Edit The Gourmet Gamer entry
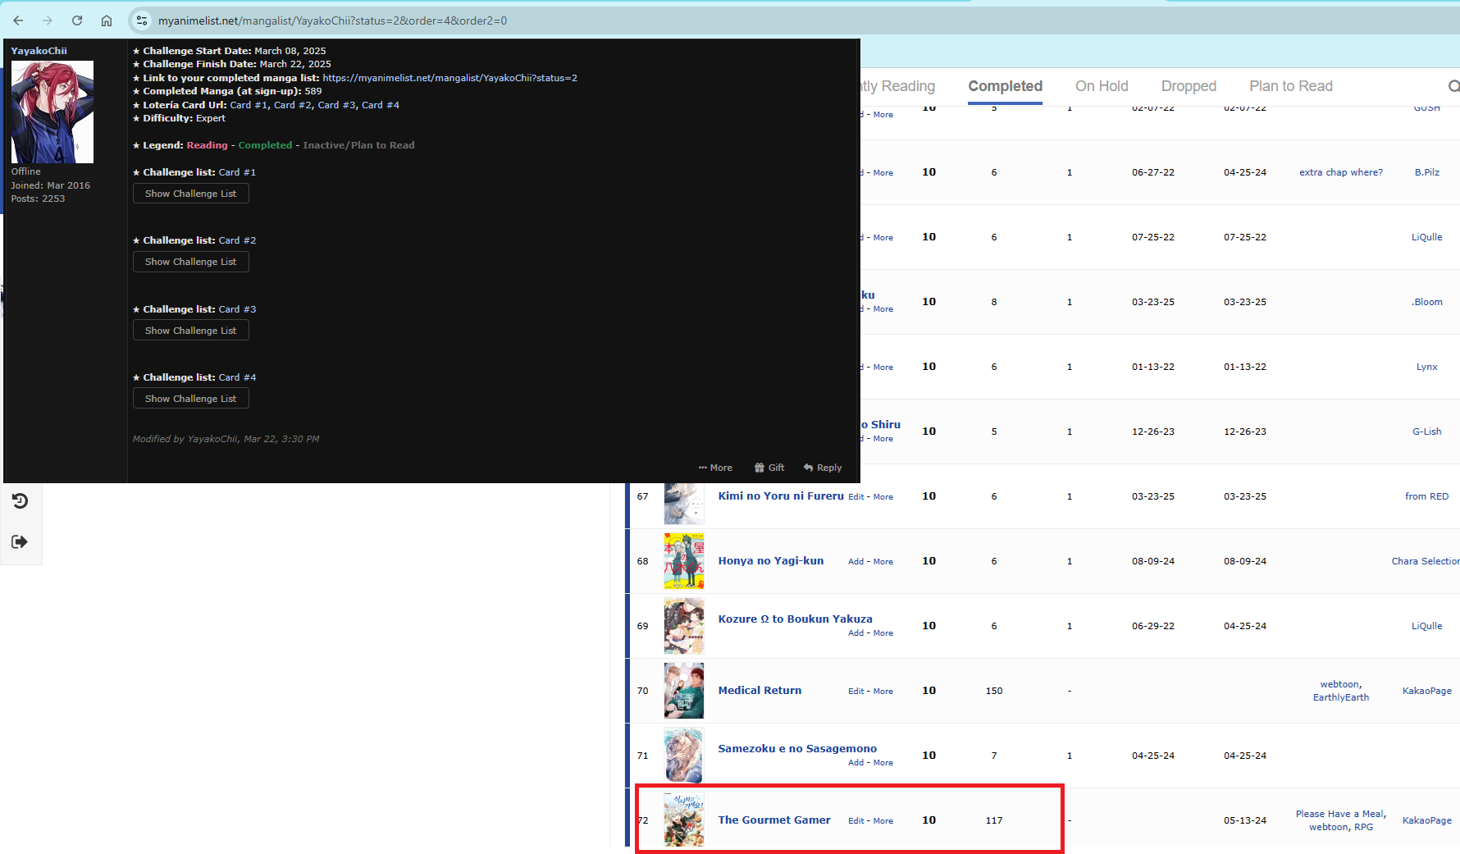Screen dimensions: 1460x854 (855, 821)
